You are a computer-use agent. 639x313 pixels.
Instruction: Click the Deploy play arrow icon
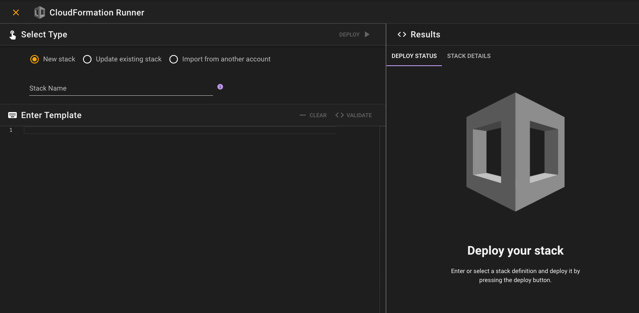coord(367,34)
